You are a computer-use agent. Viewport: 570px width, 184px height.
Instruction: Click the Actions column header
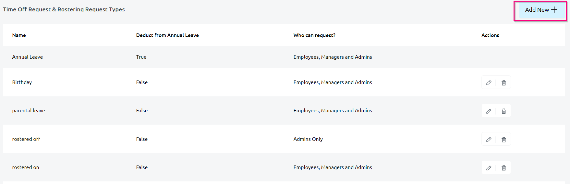click(x=490, y=35)
